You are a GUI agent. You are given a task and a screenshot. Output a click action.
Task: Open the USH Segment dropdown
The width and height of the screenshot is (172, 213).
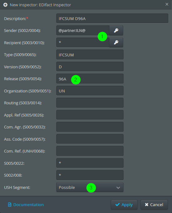90,187
